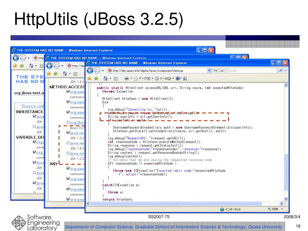Click the magnifier search button beside Google box
Screen dimensions: 308x231
(281, 70)
